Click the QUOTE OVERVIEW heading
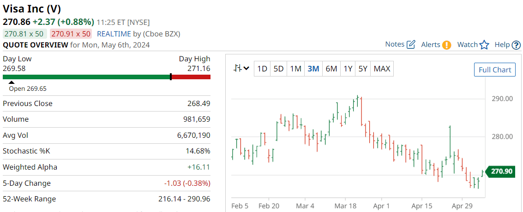Image resolution: width=523 pixels, height=212 pixels. [36, 45]
